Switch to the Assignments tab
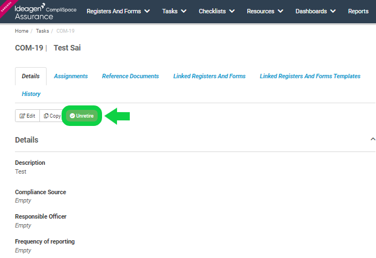The height and width of the screenshot is (258, 376). click(x=71, y=77)
